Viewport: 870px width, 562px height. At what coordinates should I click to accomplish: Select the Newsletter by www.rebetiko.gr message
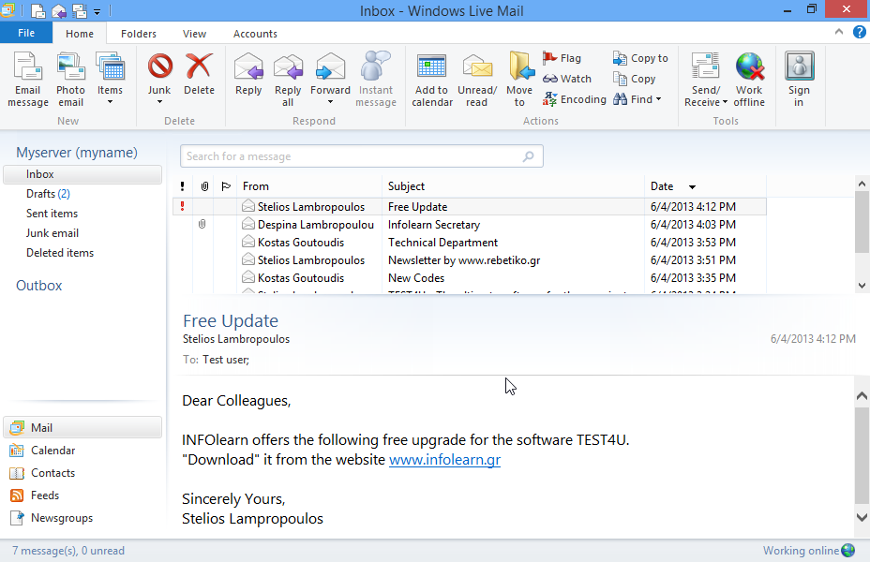pos(470,260)
